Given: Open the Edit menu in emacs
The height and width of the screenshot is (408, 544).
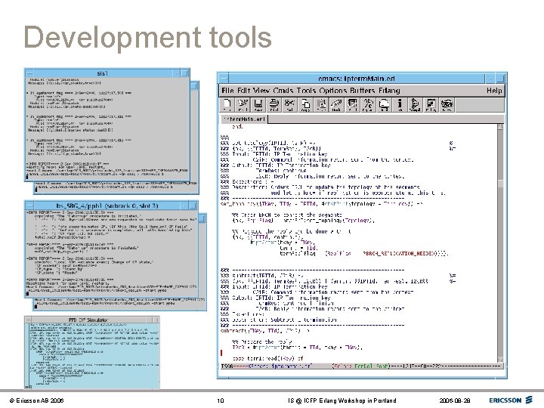Looking at the screenshot, I should coord(243,91).
